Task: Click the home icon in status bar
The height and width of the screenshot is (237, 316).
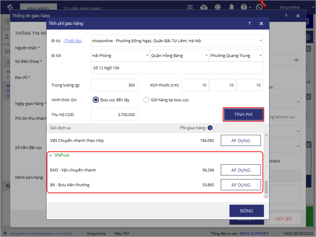Action: point(5,233)
